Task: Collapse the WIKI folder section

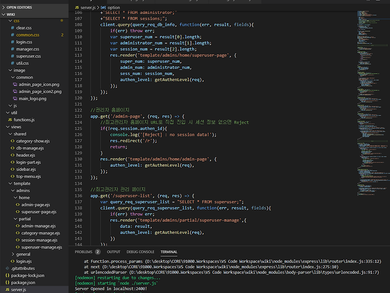Action: (x=11, y=15)
